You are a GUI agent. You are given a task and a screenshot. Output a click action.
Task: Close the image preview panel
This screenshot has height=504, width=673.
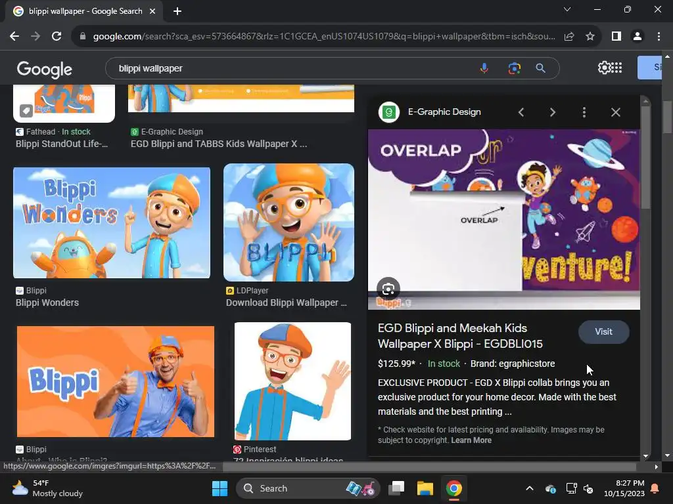615,112
